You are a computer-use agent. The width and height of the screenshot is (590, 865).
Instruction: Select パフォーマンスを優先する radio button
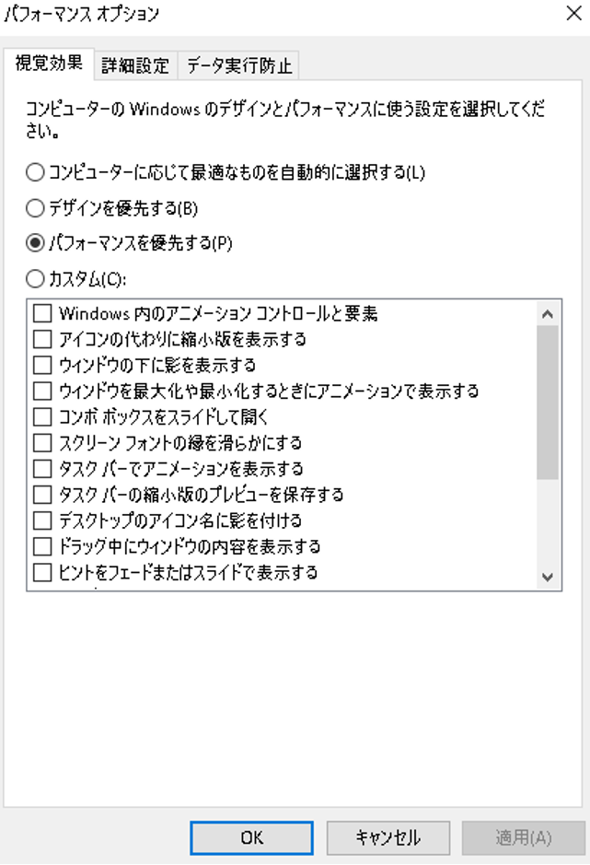(x=36, y=243)
